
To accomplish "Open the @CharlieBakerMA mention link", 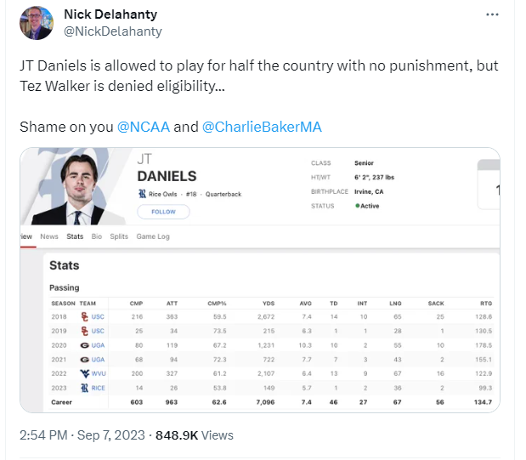I will click(x=262, y=127).
